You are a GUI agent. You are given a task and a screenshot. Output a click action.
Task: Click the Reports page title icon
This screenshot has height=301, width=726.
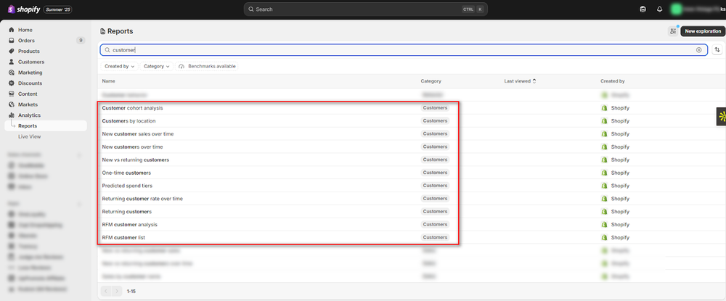(x=103, y=31)
